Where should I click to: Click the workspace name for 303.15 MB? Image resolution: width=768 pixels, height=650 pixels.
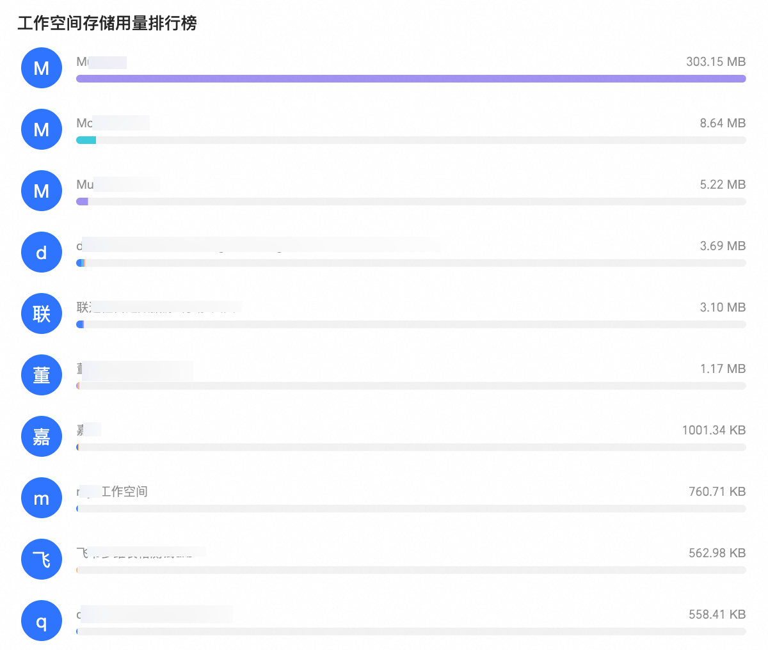tap(101, 62)
